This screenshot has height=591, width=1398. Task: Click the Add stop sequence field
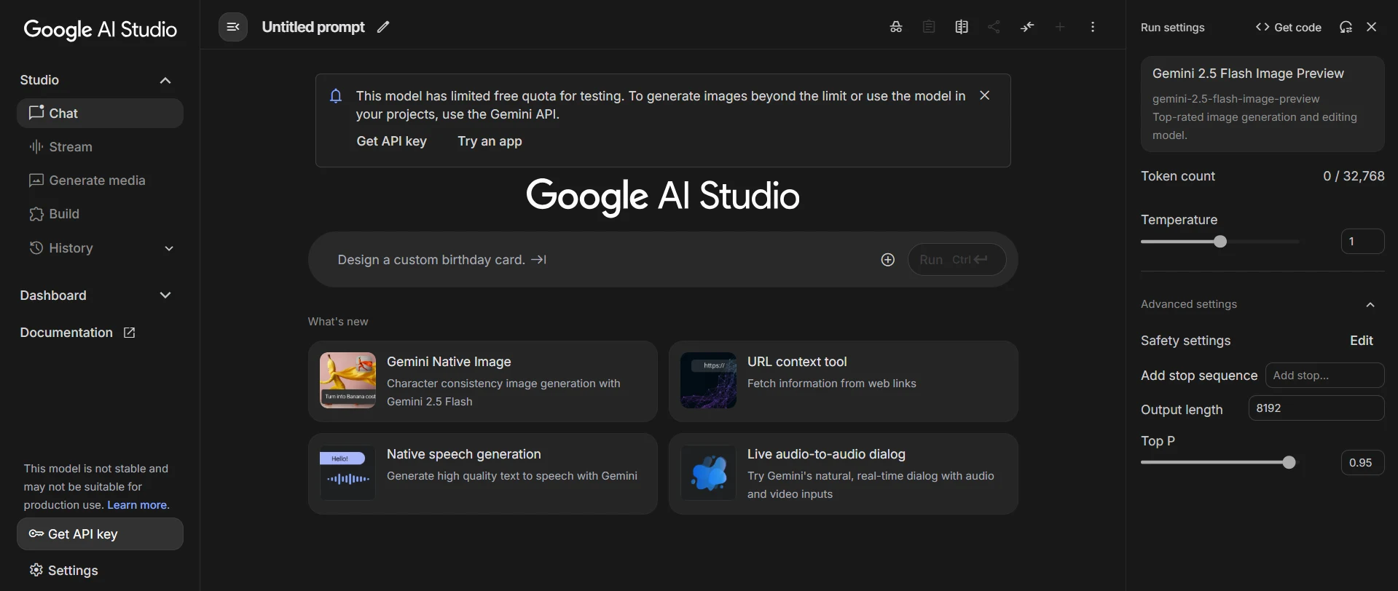point(1324,376)
